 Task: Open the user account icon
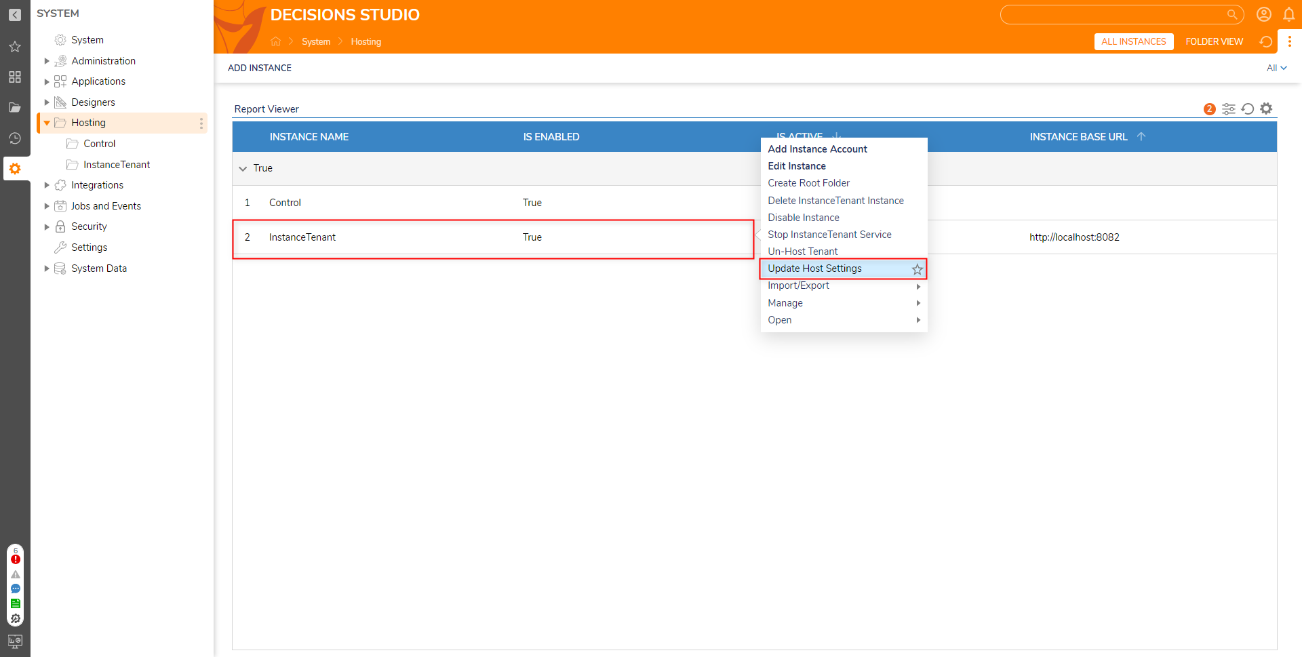pos(1264,14)
